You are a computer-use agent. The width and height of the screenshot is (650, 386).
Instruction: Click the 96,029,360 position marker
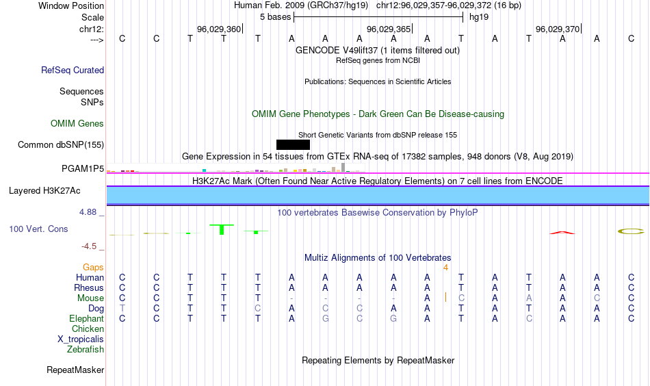[219, 29]
